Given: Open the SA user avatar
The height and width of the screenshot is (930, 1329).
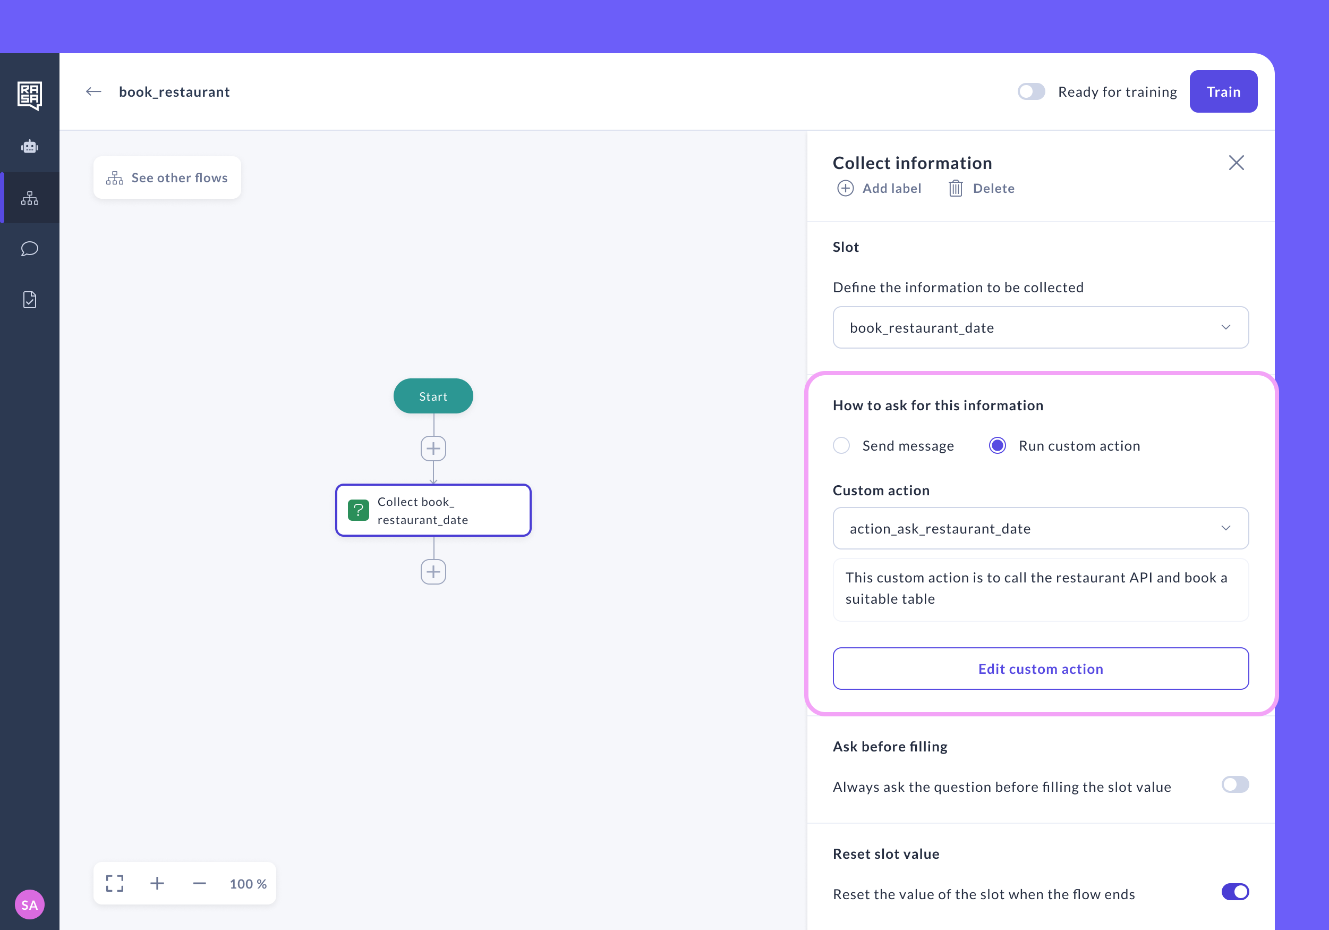Looking at the screenshot, I should pos(30,904).
